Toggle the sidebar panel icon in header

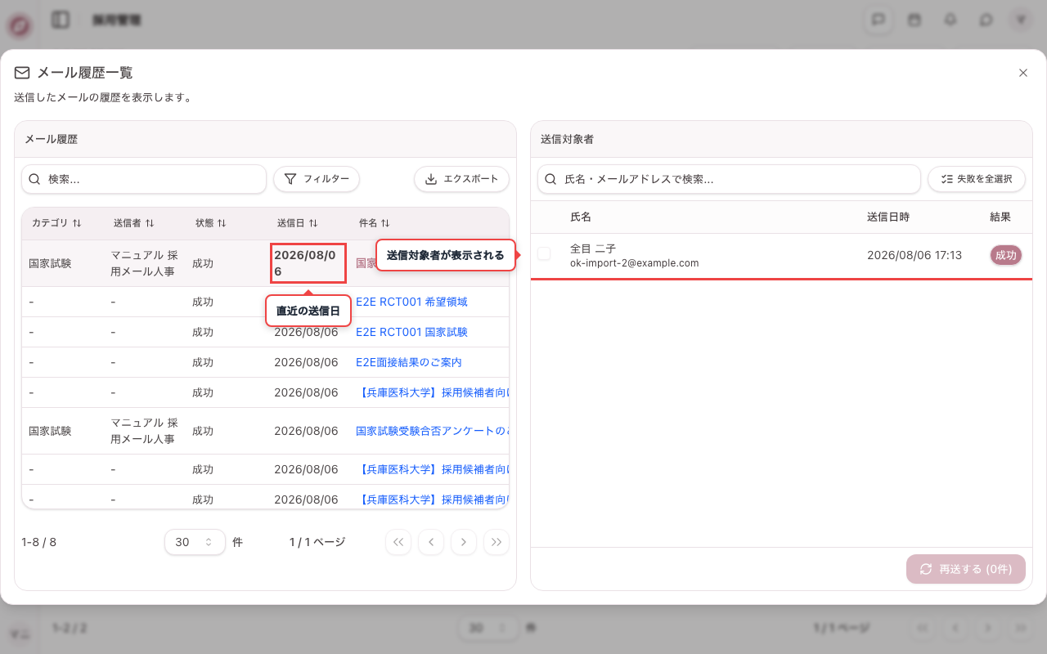coord(61,20)
